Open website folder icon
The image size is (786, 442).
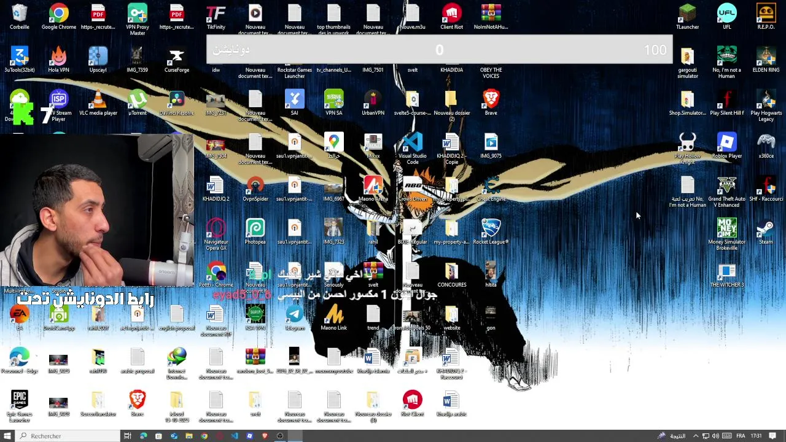452,317
